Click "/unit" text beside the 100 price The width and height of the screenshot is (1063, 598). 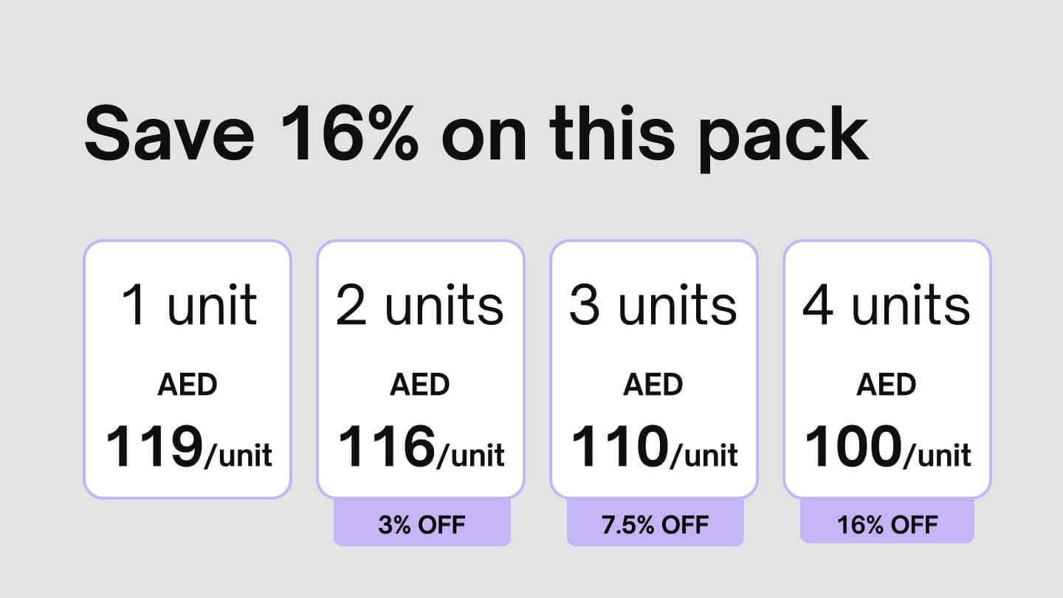point(938,454)
